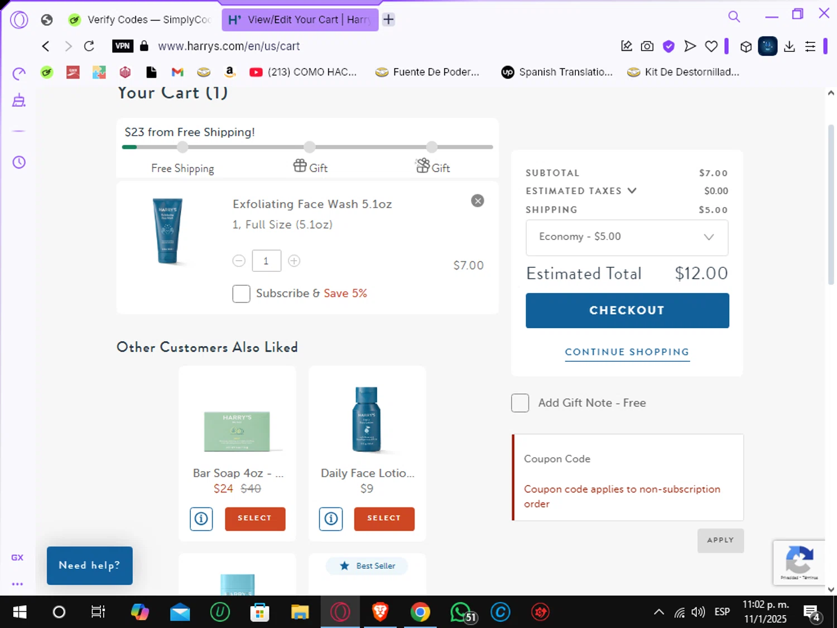The height and width of the screenshot is (628, 837).
Task: Click the Coupon Code input field
Action: click(x=628, y=459)
